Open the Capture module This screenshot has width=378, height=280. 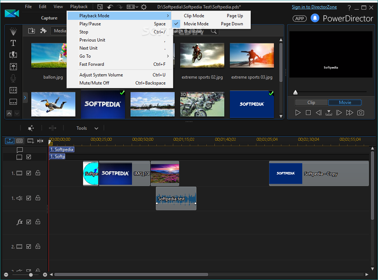[49, 18]
